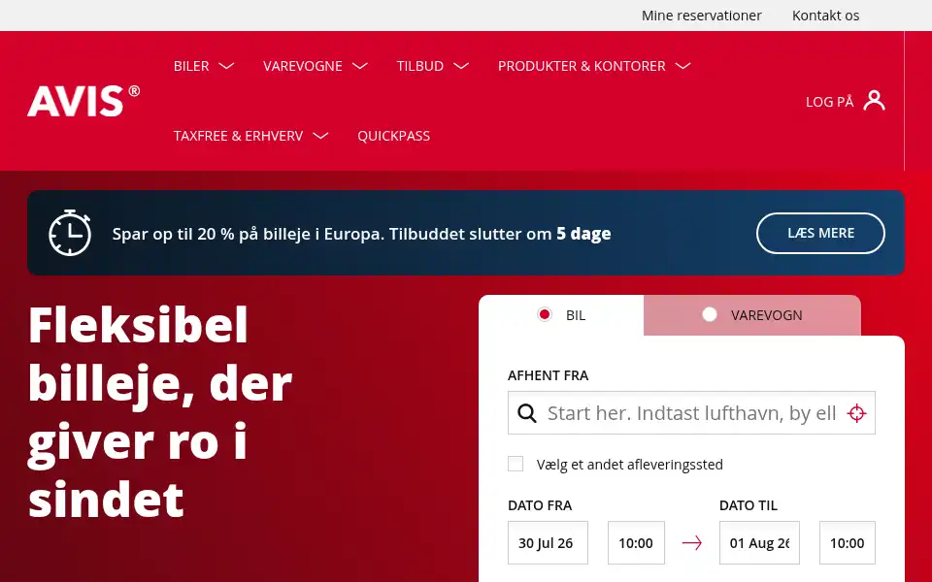Expand PRODUKTER & KONTORER chevron
932x582 pixels.
tap(682, 66)
